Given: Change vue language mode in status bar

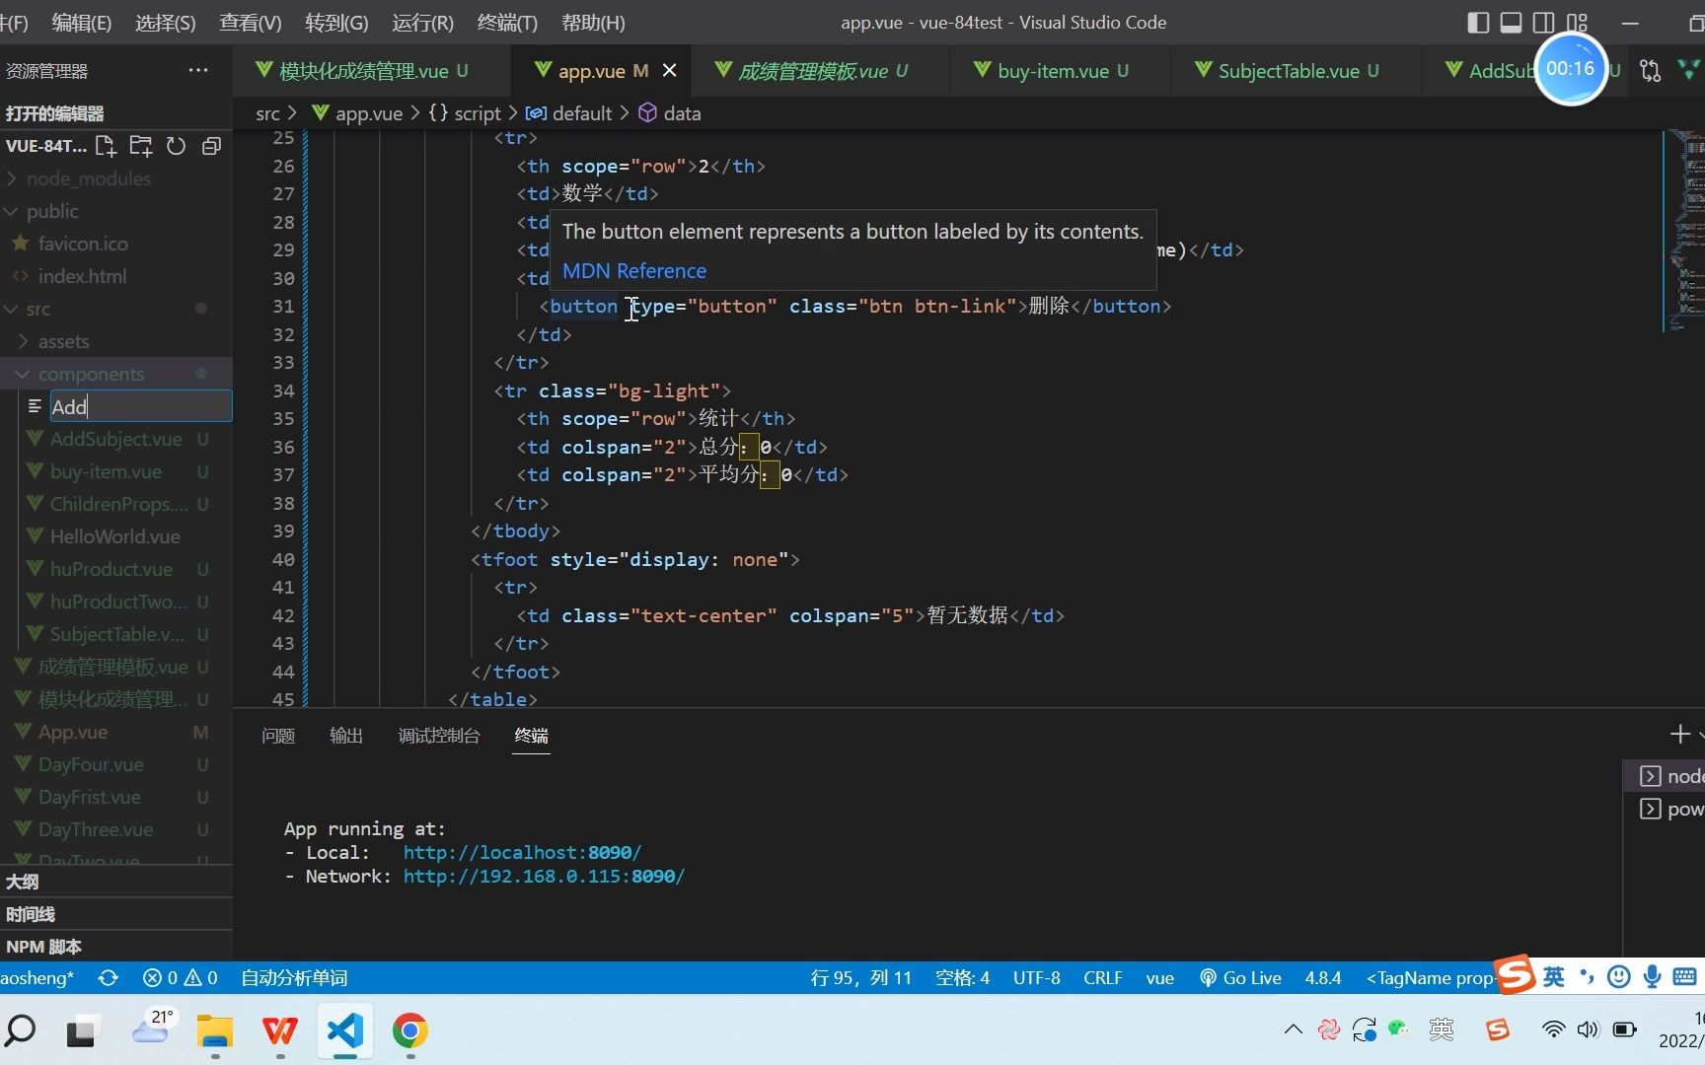Looking at the screenshot, I should click(x=1159, y=977).
